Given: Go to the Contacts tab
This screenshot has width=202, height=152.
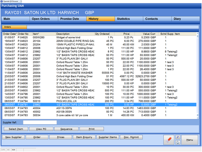Looking at the screenshot, I should point(157,19).
